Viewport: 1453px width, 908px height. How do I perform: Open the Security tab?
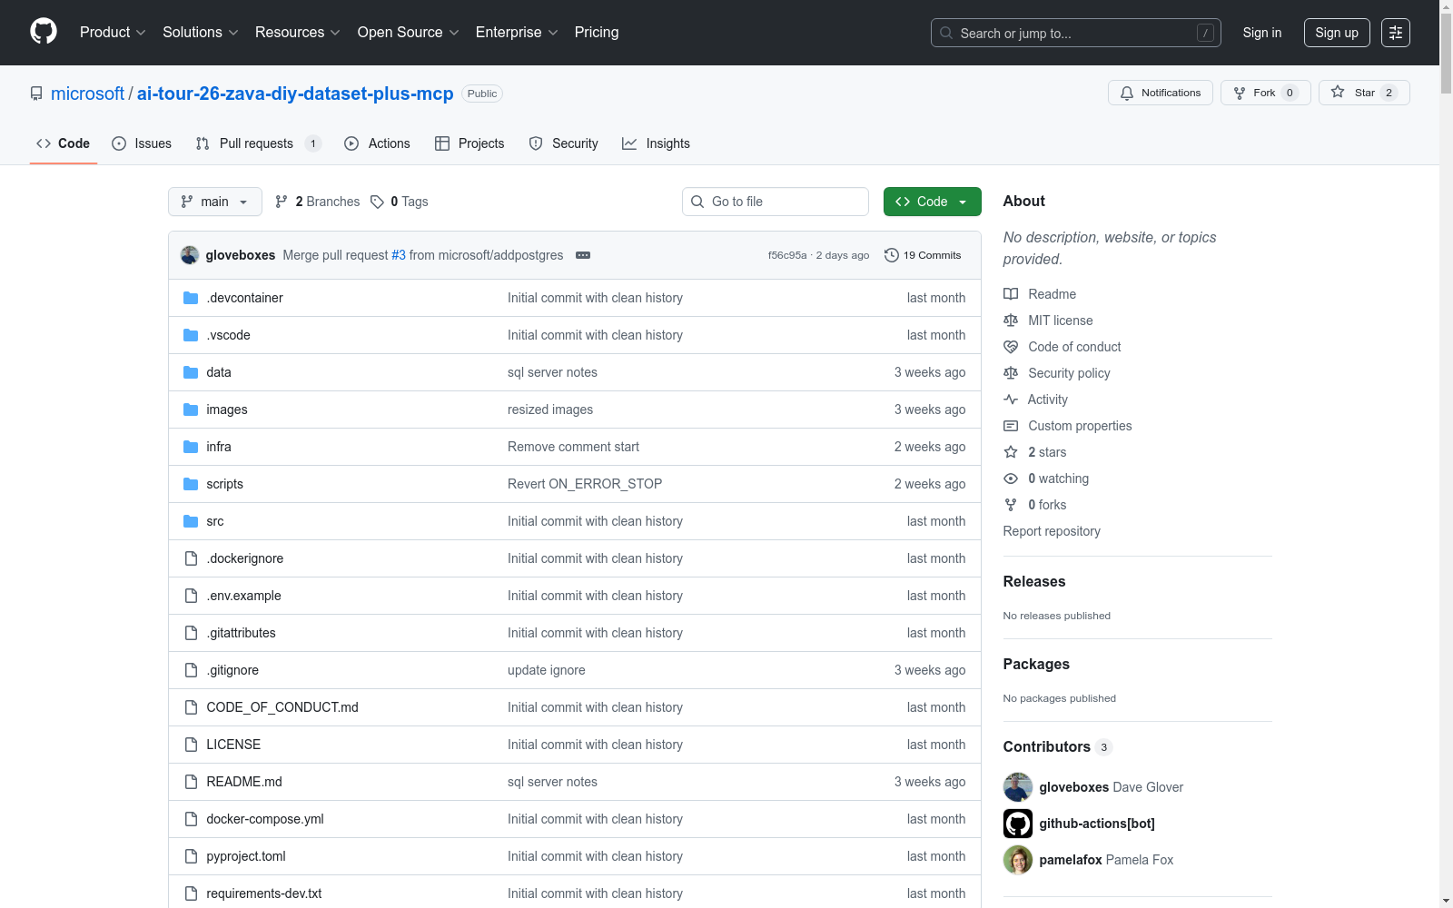[563, 143]
